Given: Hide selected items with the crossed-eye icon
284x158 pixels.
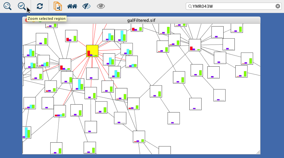Looking at the screenshot, I should pyautogui.click(x=86, y=6).
